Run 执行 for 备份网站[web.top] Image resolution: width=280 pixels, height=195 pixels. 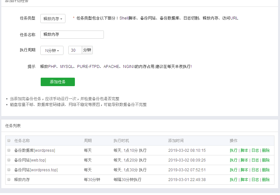point(233,160)
